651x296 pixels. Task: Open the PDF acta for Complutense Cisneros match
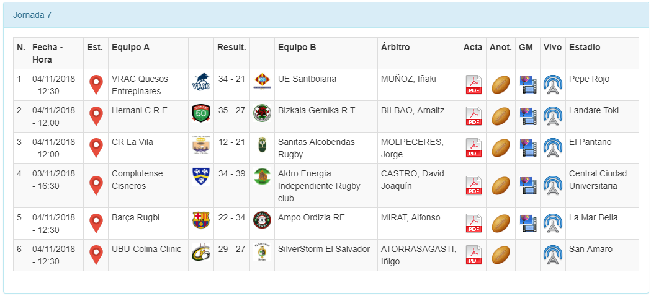(474, 186)
